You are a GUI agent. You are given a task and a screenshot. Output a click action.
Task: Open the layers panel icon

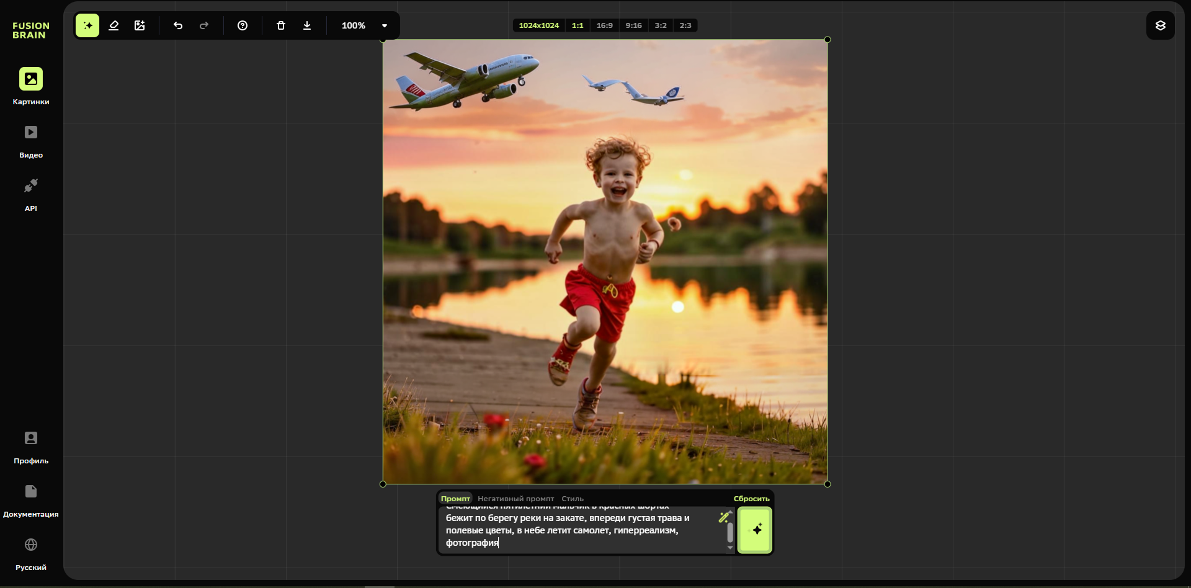point(1160,25)
